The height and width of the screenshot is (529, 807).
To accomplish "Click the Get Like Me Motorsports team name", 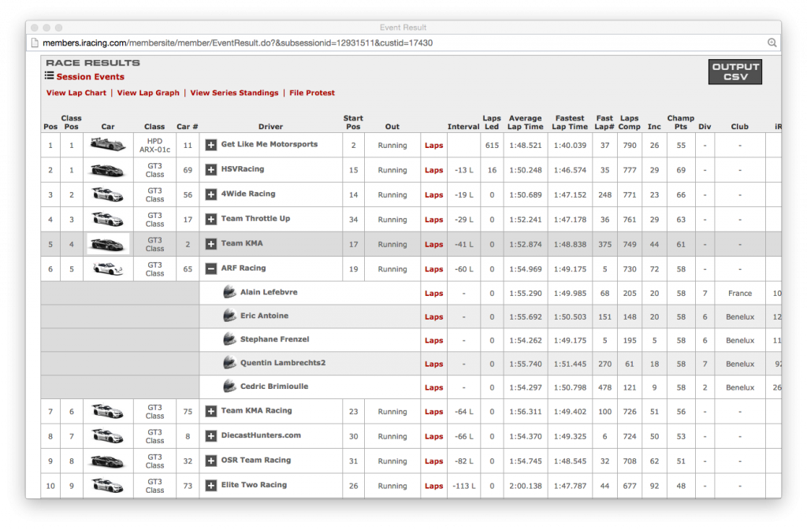I will pos(270,145).
